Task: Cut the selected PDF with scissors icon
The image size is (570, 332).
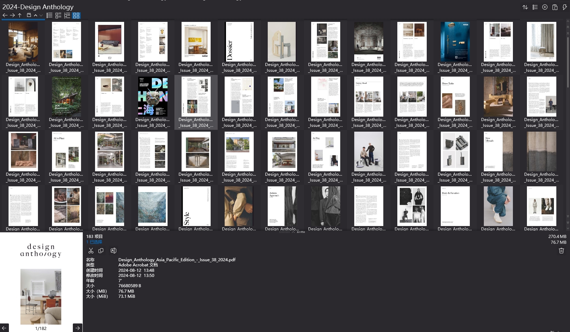Action: pyautogui.click(x=91, y=251)
